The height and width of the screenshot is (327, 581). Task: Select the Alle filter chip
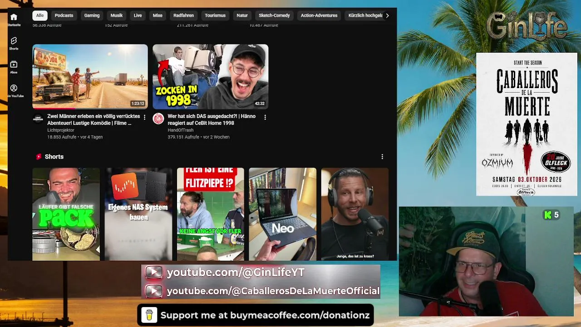coord(40,15)
